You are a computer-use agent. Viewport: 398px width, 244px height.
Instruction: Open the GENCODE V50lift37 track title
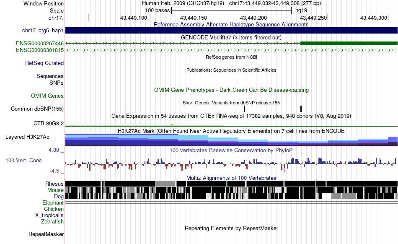231,38
